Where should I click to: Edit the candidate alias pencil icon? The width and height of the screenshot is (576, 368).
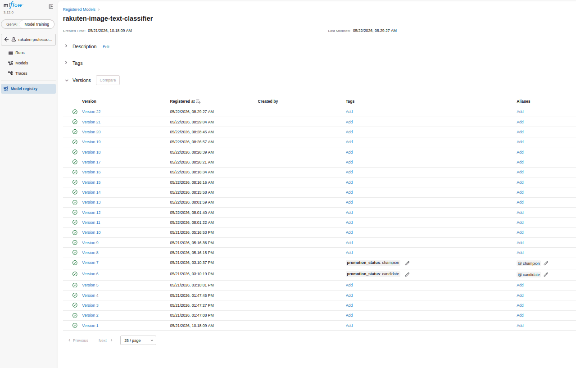pos(546,274)
